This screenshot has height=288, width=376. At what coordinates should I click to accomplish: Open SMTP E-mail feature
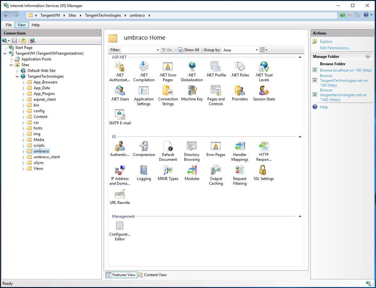(120, 117)
